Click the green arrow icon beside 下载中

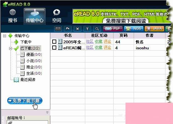[x=16, y=42]
